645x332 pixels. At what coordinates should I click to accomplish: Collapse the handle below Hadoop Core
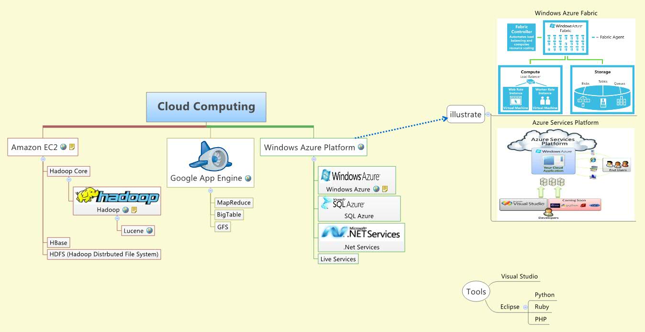pos(68,180)
